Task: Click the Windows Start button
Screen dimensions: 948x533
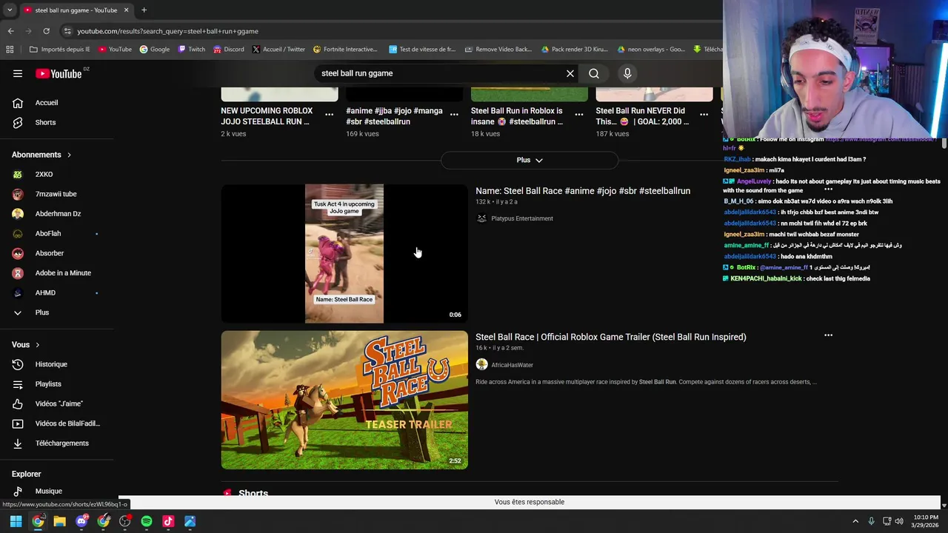Action: [x=16, y=521]
